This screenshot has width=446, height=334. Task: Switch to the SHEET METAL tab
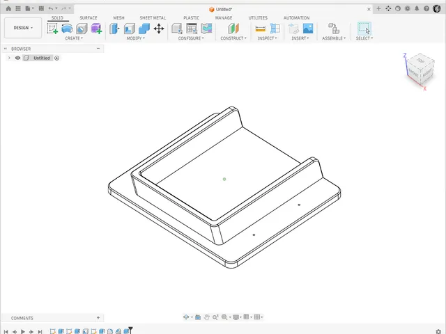[x=153, y=17]
